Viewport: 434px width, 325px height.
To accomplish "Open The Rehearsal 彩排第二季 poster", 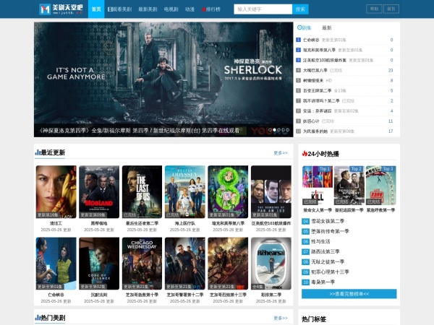I will pos(271,264).
